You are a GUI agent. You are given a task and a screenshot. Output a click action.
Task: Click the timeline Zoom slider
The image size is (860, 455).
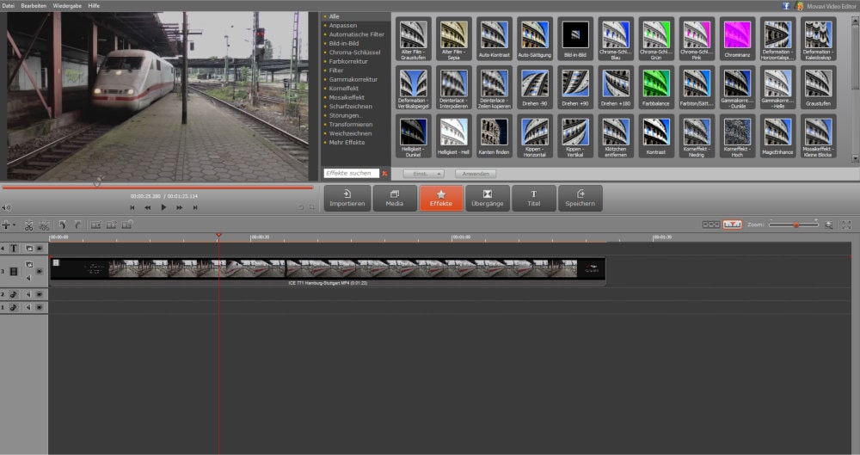(794, 224)
